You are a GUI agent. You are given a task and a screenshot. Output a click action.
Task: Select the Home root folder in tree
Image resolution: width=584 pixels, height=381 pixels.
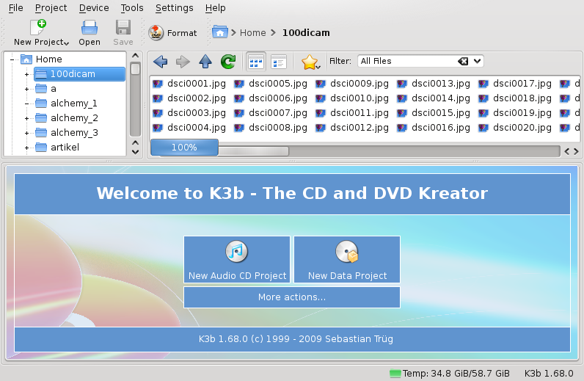[49, 59]
